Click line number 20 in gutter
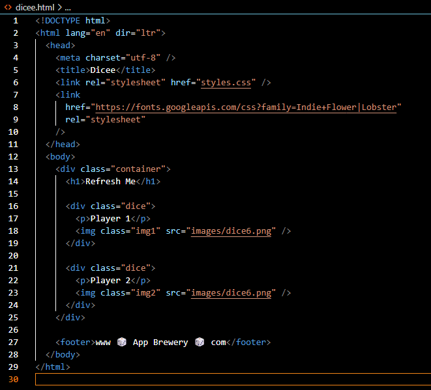Screen dimensions: 431x390 click(x=13, y=256)
